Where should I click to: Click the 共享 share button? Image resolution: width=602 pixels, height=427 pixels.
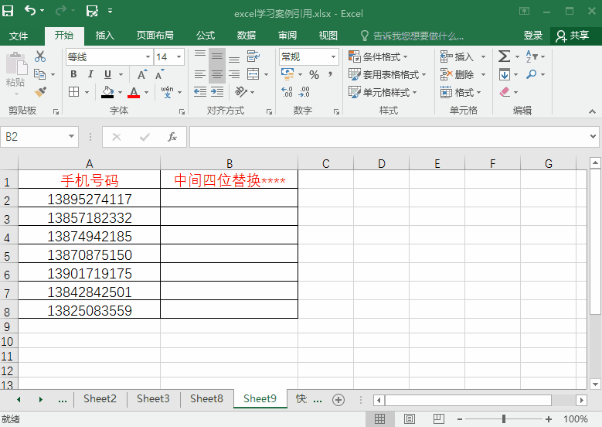pos(573,36)
